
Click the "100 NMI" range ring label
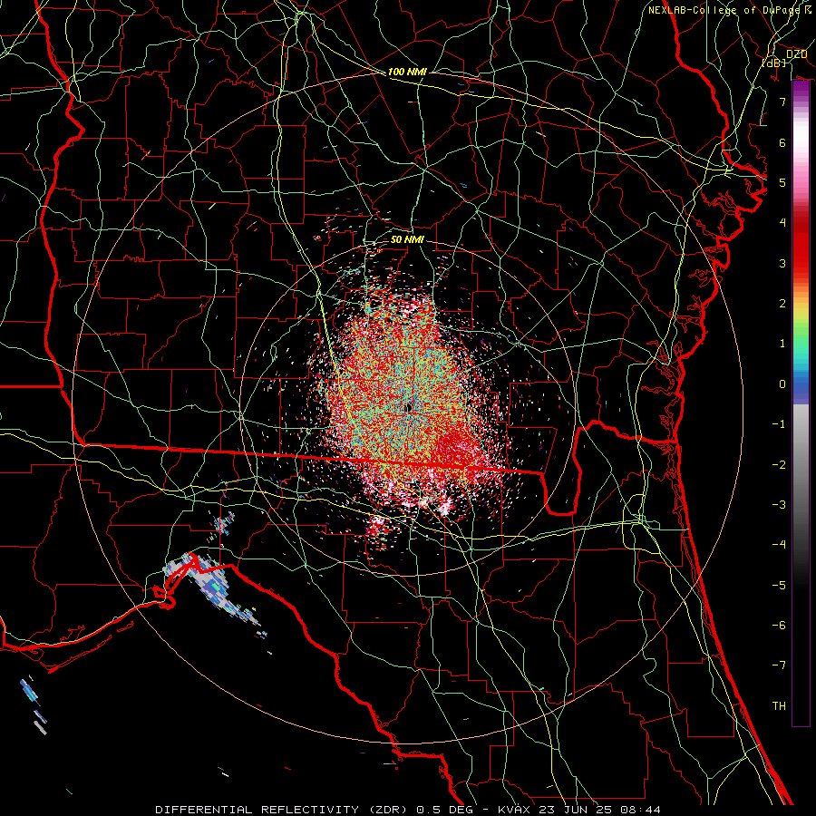pyautogui.click(x=407, y=72)
